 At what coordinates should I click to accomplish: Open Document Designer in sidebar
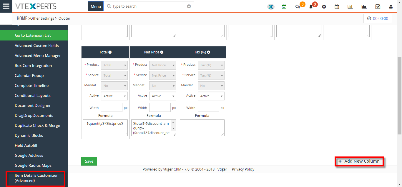point(33,105)
